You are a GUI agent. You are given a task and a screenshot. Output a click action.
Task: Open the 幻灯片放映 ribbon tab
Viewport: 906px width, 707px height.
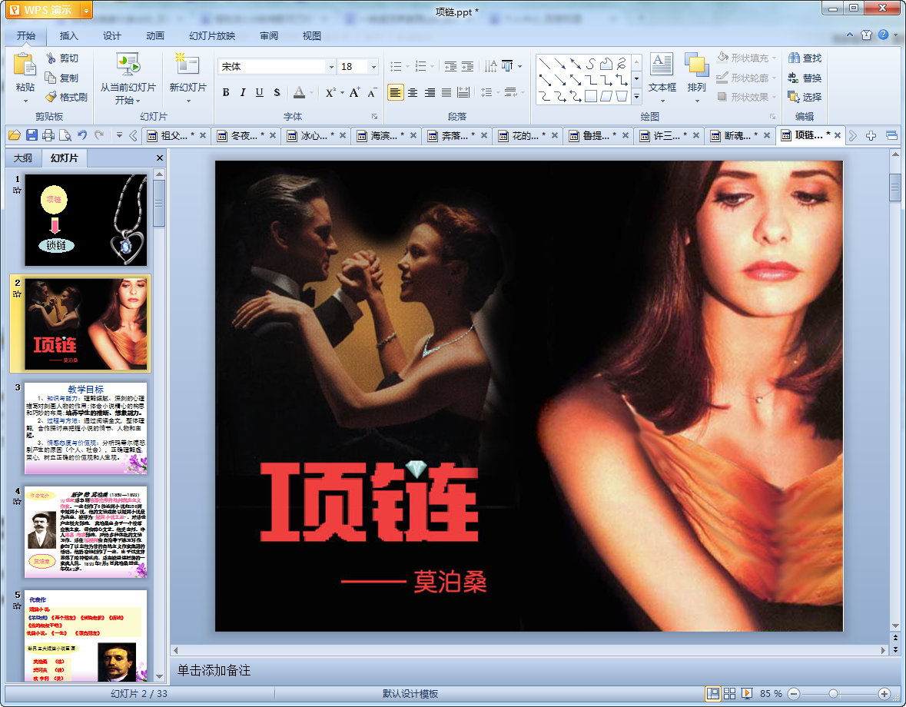click(212, 36)
